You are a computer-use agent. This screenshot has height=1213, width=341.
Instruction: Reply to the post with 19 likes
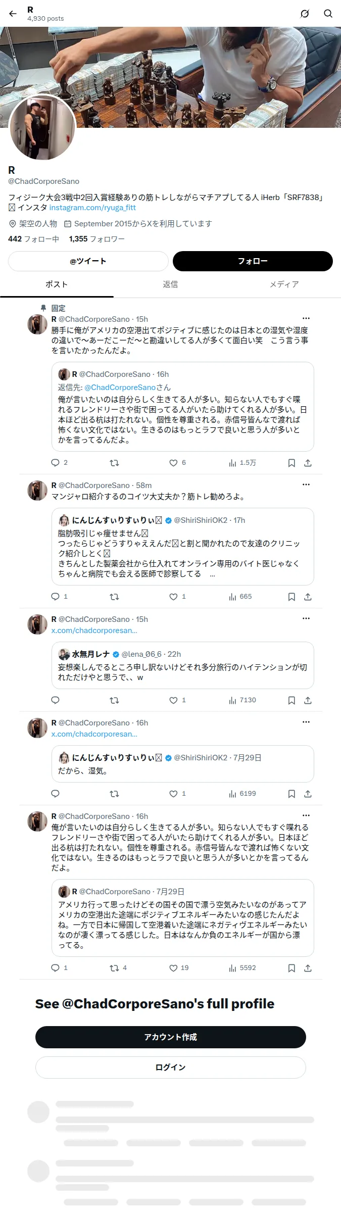56,968
